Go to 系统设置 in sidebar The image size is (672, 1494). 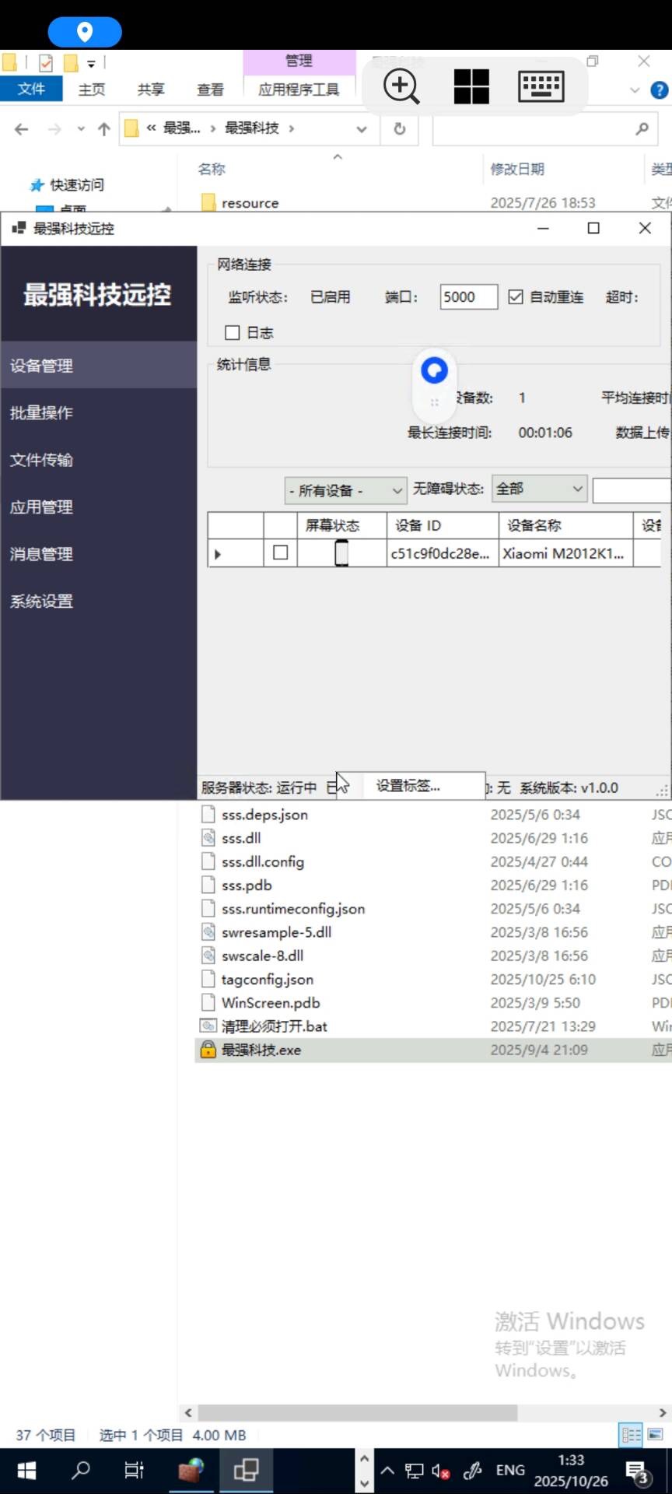coord(99,601)
